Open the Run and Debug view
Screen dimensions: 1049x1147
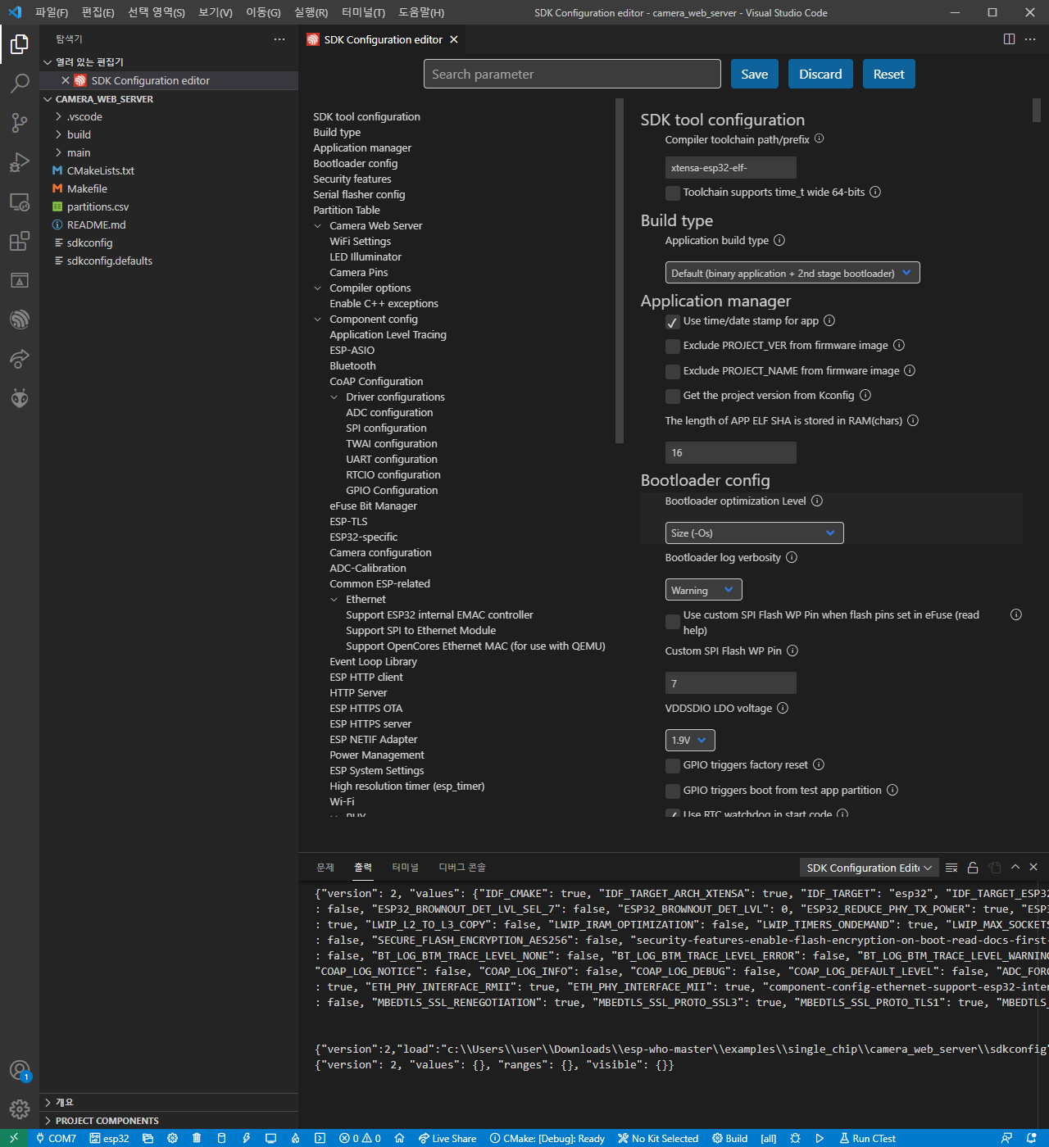[20, 162]
